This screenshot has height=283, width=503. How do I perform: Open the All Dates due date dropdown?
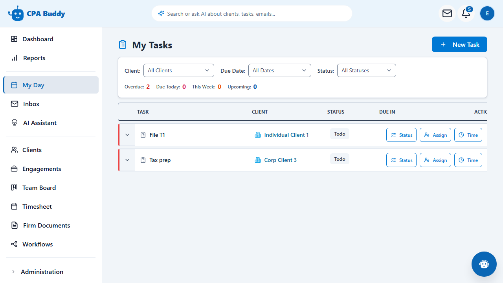tap(280, 70)
